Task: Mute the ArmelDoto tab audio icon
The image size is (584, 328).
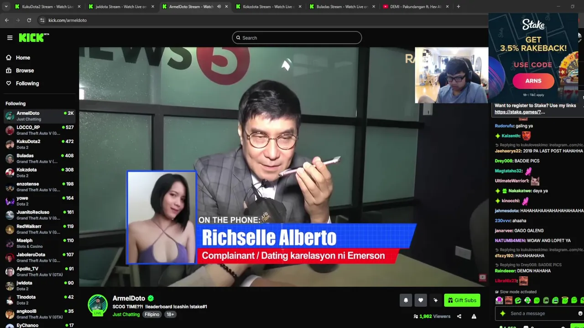Action: (219, 6)
